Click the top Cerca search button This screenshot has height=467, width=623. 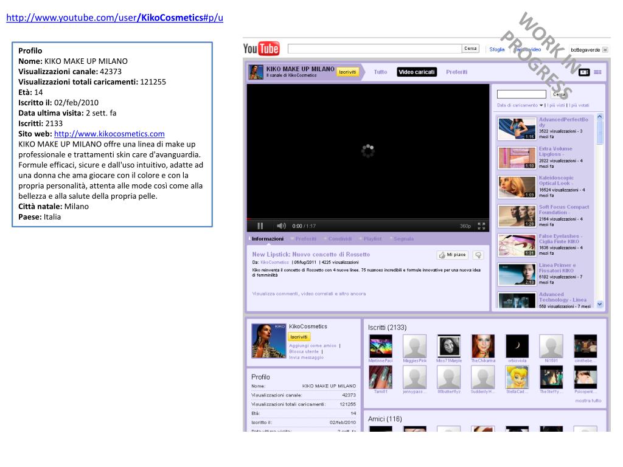pyautogui.click(x=470, y=49)
